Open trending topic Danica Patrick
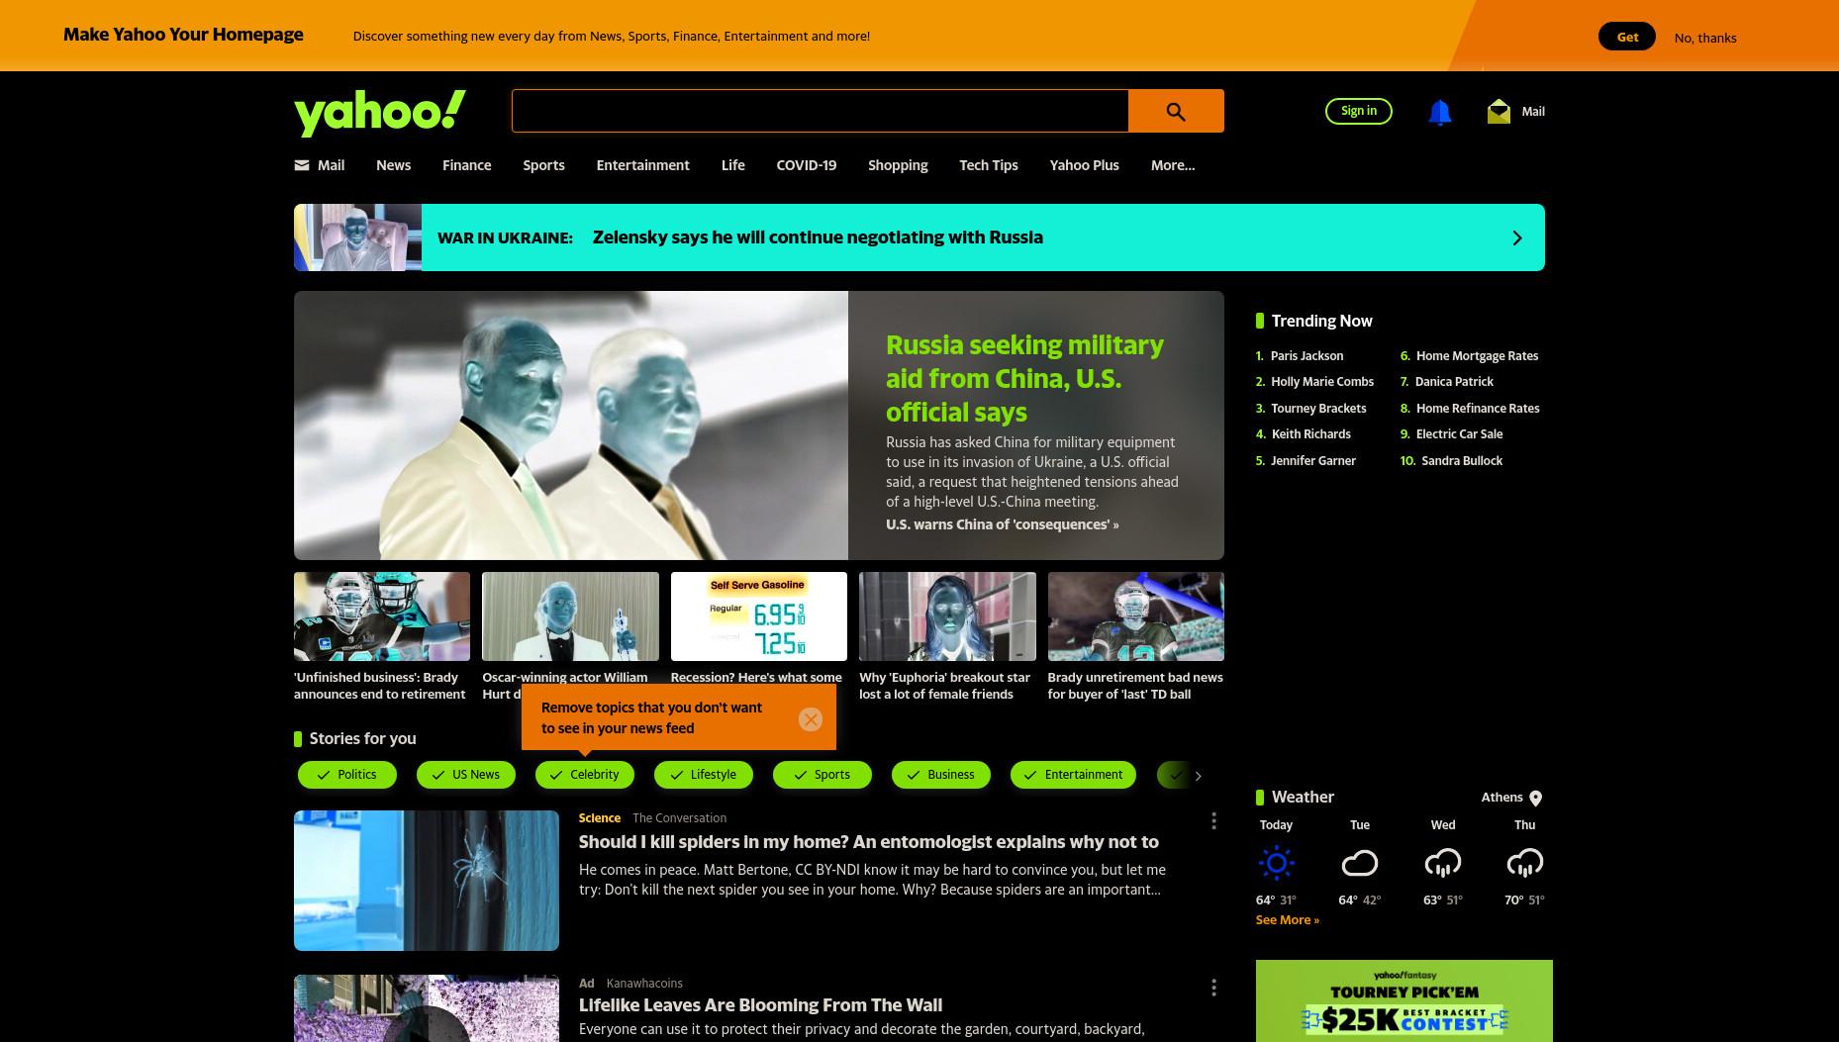This screenshot has height=1042, width=1839. point(1454,382)
